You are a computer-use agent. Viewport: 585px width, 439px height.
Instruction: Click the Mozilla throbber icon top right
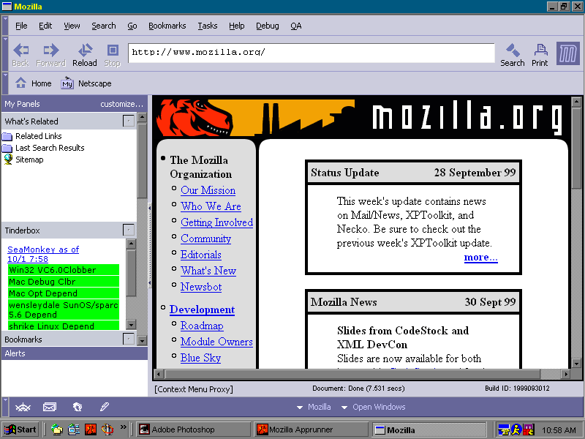[x=568, y=53]
